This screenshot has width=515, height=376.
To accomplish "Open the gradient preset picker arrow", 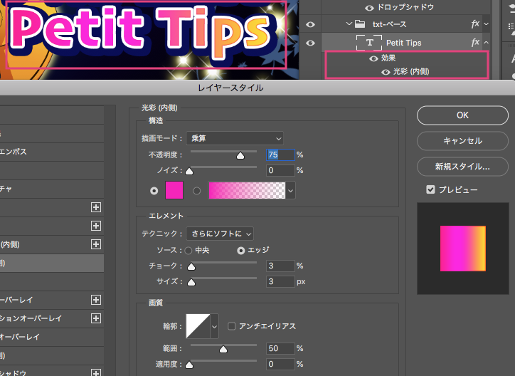I will 290,191.
